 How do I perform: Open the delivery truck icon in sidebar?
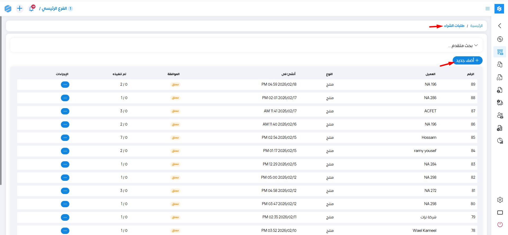pos(500,103)
